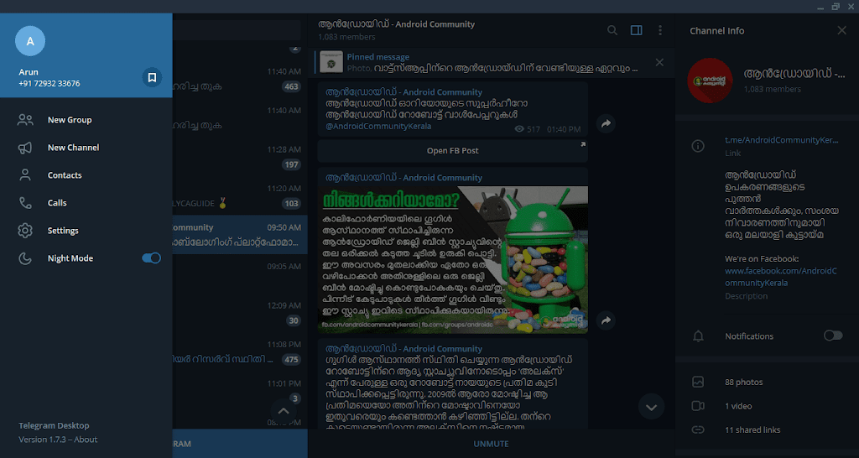Open facebook.com/AndroidCommunityKerala link in info
The image size is (859, 458).
[780, 277]
